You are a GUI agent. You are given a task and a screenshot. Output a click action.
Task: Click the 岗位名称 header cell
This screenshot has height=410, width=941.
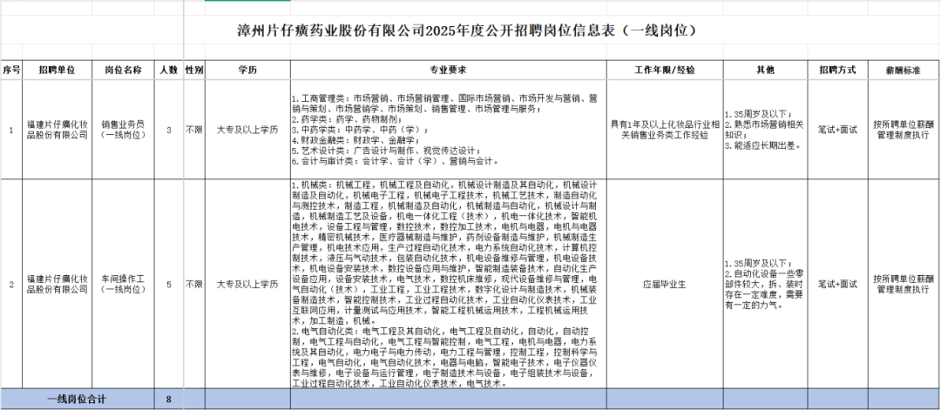click(122, 69)
